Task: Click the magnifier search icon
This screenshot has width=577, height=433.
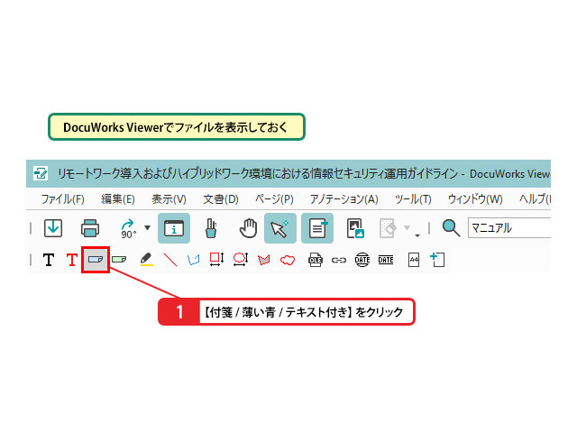Action: click(451, 228)
